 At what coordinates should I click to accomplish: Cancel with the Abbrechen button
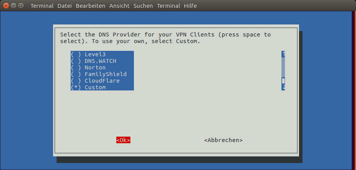tap(223, 140)
